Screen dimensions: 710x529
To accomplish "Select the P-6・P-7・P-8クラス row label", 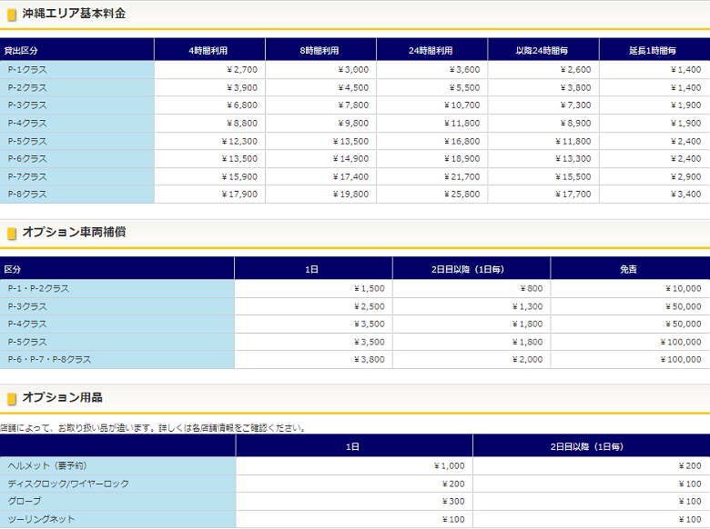I will (x=49, y=360).
